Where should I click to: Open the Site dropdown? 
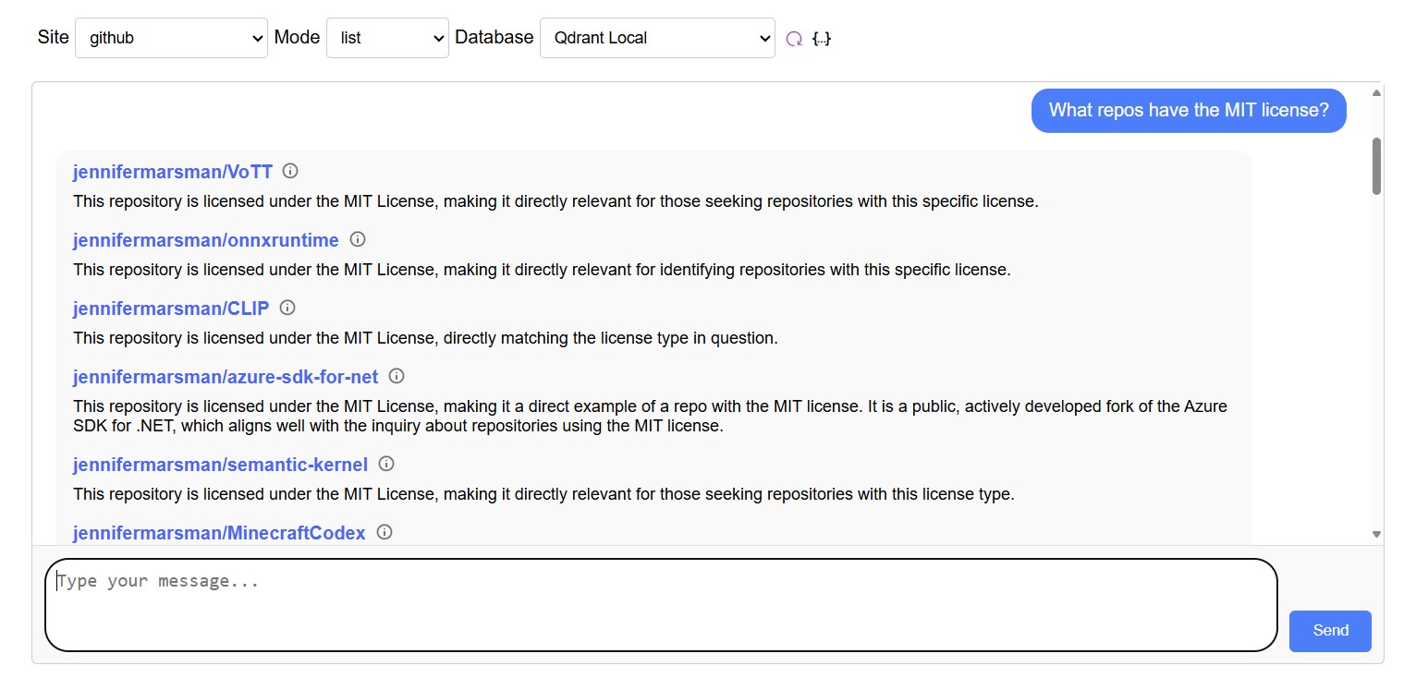pos(171,38)
